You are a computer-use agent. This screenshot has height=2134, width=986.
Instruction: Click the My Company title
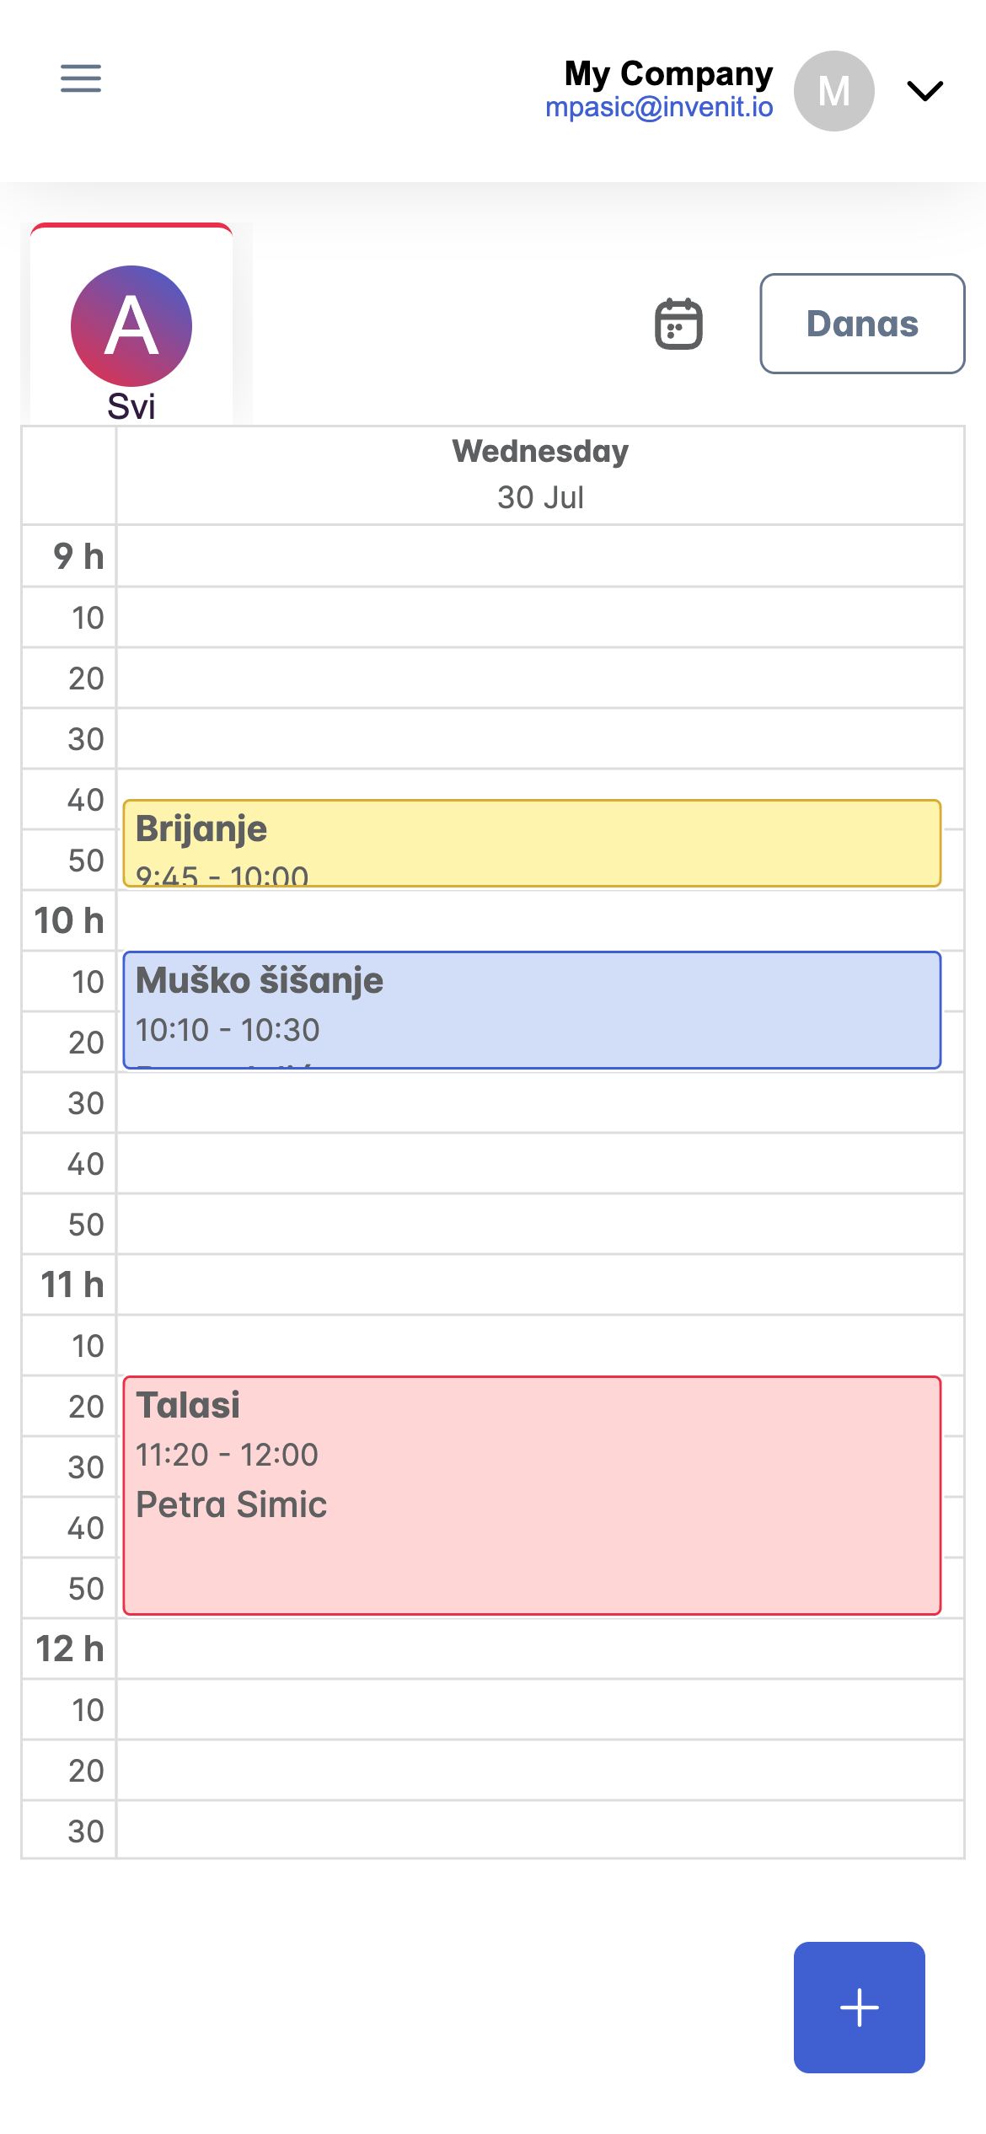coord(668,73)
